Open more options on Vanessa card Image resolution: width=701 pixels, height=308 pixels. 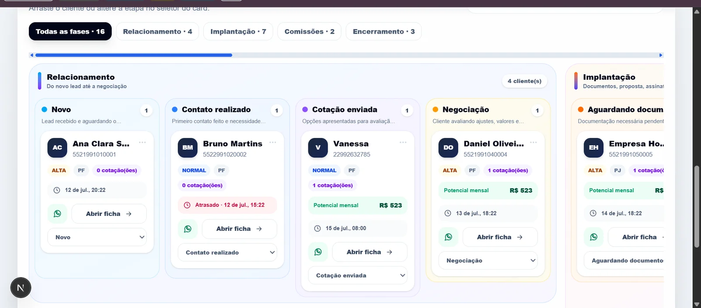(x=403, y=142)
